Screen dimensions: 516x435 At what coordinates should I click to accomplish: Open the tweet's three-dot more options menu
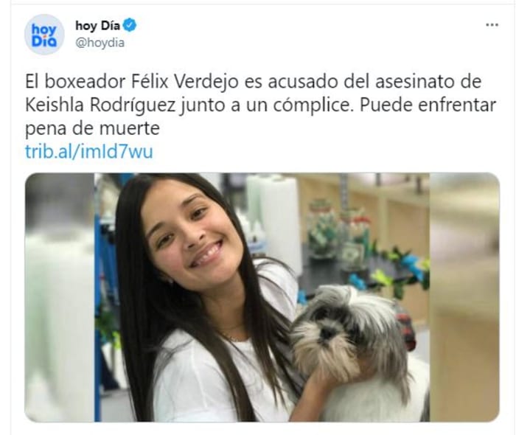[x=492, y=25]
